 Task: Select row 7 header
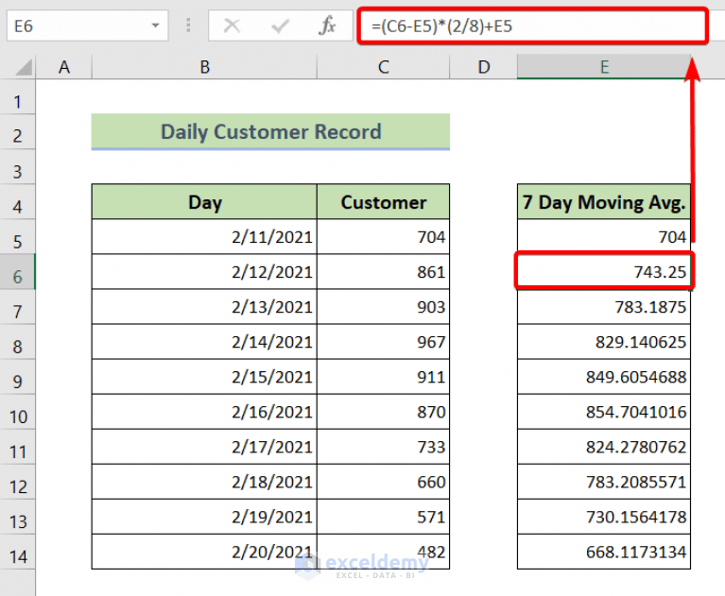[x=18, y=308]
